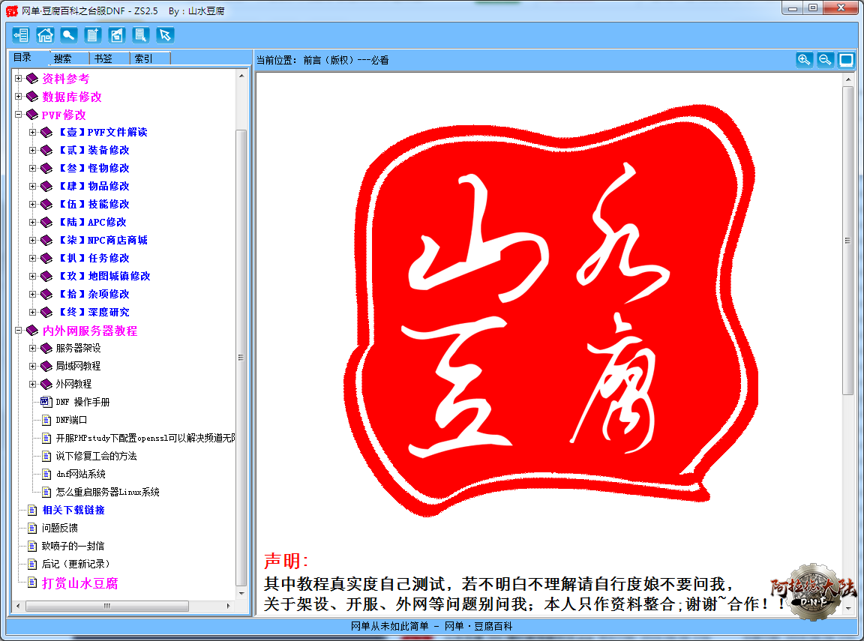Viewport: 864px width, 641px height.
Task: Click the hide navigation panel toolbar icon
Action: pyautogui.click(x=20, y=34)
